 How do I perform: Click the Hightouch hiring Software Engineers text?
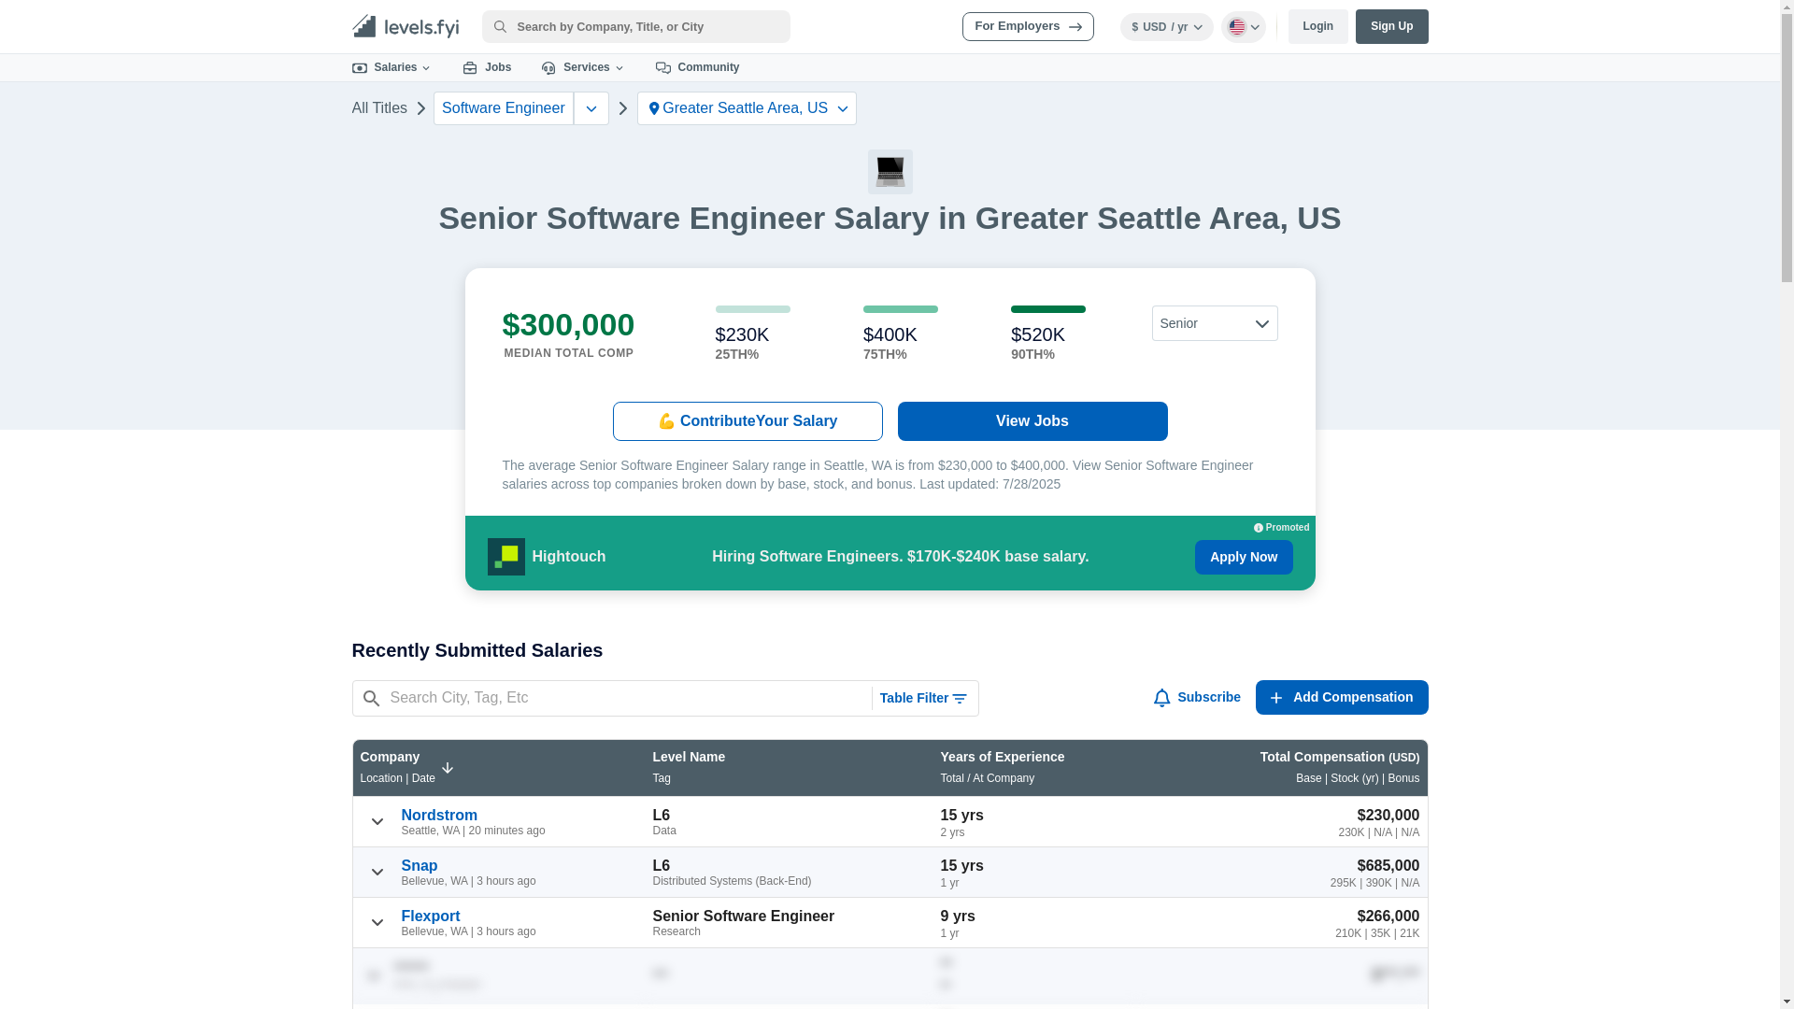[x=901, y=557]
